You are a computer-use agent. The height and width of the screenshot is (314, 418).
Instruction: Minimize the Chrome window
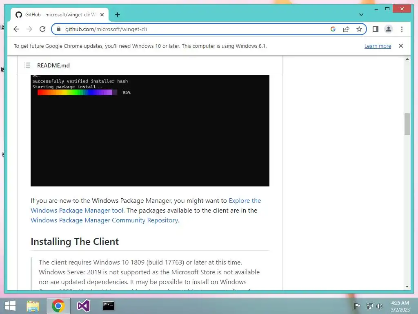point(376,9)
